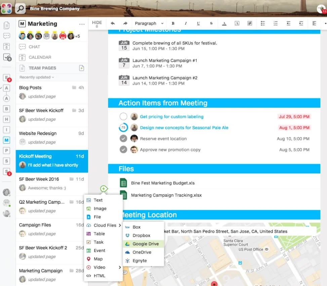Choose Map from the insert menu
Screen dimensions: 327x286
pyautogui.click(x=104, y=259)
